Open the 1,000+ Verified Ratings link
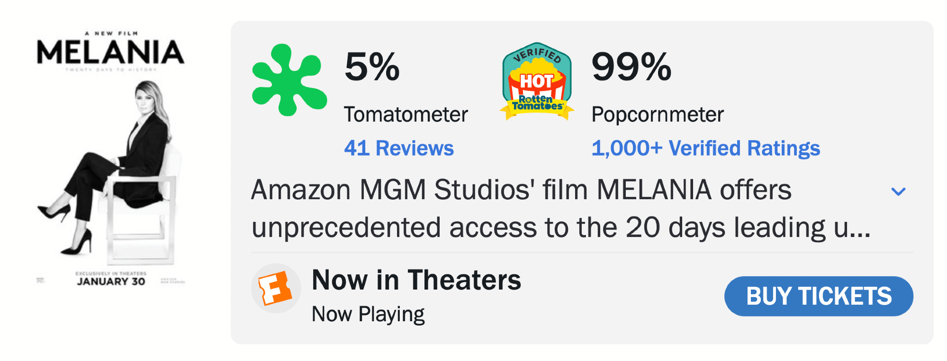Screen dimensions: 947x361 pyautogui.click(x=705, y=148)
